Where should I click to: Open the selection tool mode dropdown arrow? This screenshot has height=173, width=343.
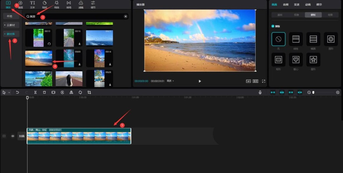(9, 93)
